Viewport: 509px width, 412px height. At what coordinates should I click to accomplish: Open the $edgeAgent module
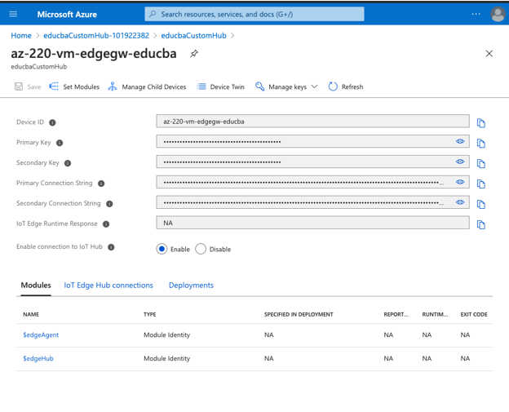41,334
